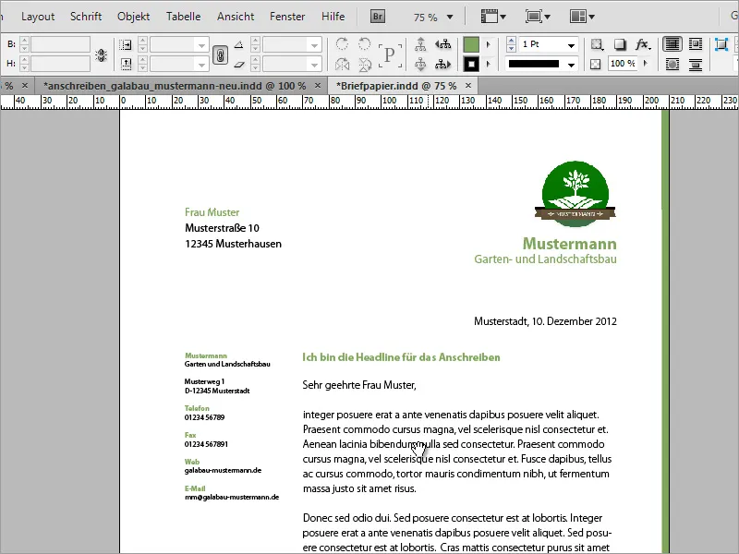The width and height of the screenshot is (739, 554).
Task: Open the Ansicht menu
Action: coord(236,17)
